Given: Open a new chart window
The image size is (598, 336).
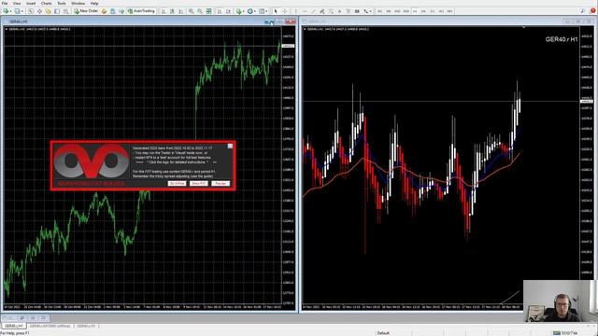Looking at the screenshot, I should 6,11.
